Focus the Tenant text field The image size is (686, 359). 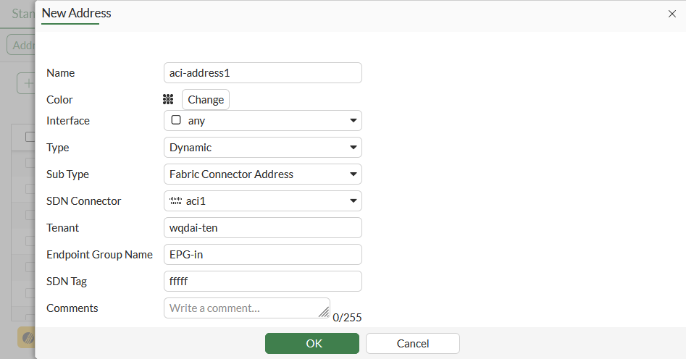[x=262, y=228]
